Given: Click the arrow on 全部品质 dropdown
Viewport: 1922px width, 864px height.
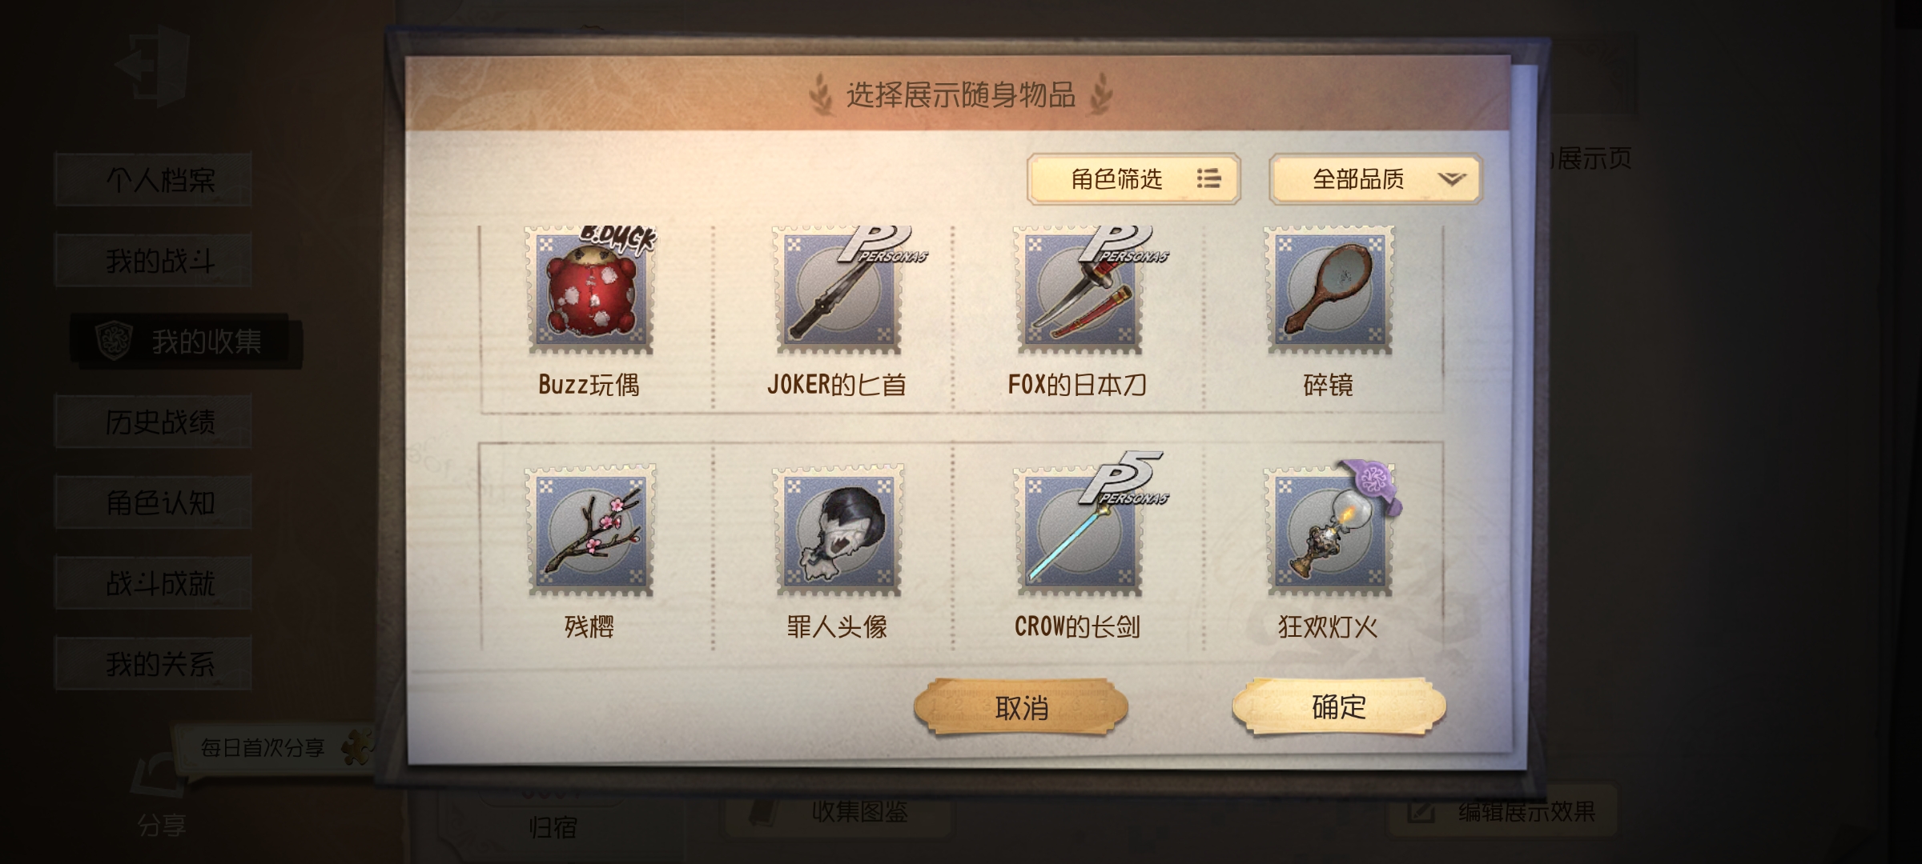Looking at the screenshot, I should click(x=1451, y=179).
